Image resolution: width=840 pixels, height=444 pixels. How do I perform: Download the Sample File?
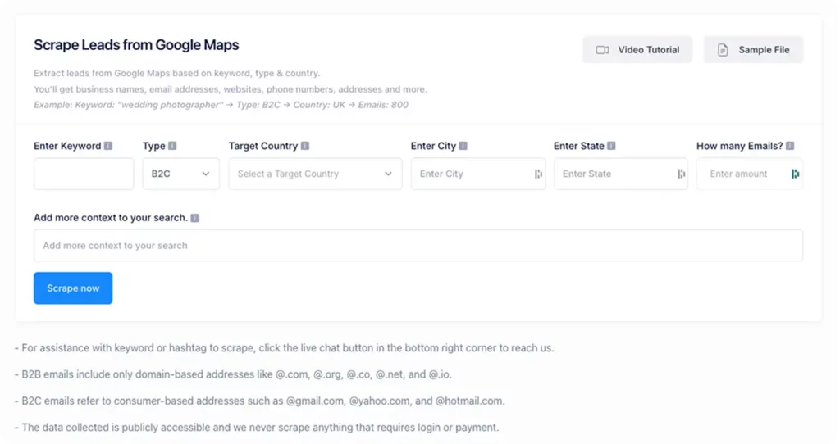tap(753, 50)
